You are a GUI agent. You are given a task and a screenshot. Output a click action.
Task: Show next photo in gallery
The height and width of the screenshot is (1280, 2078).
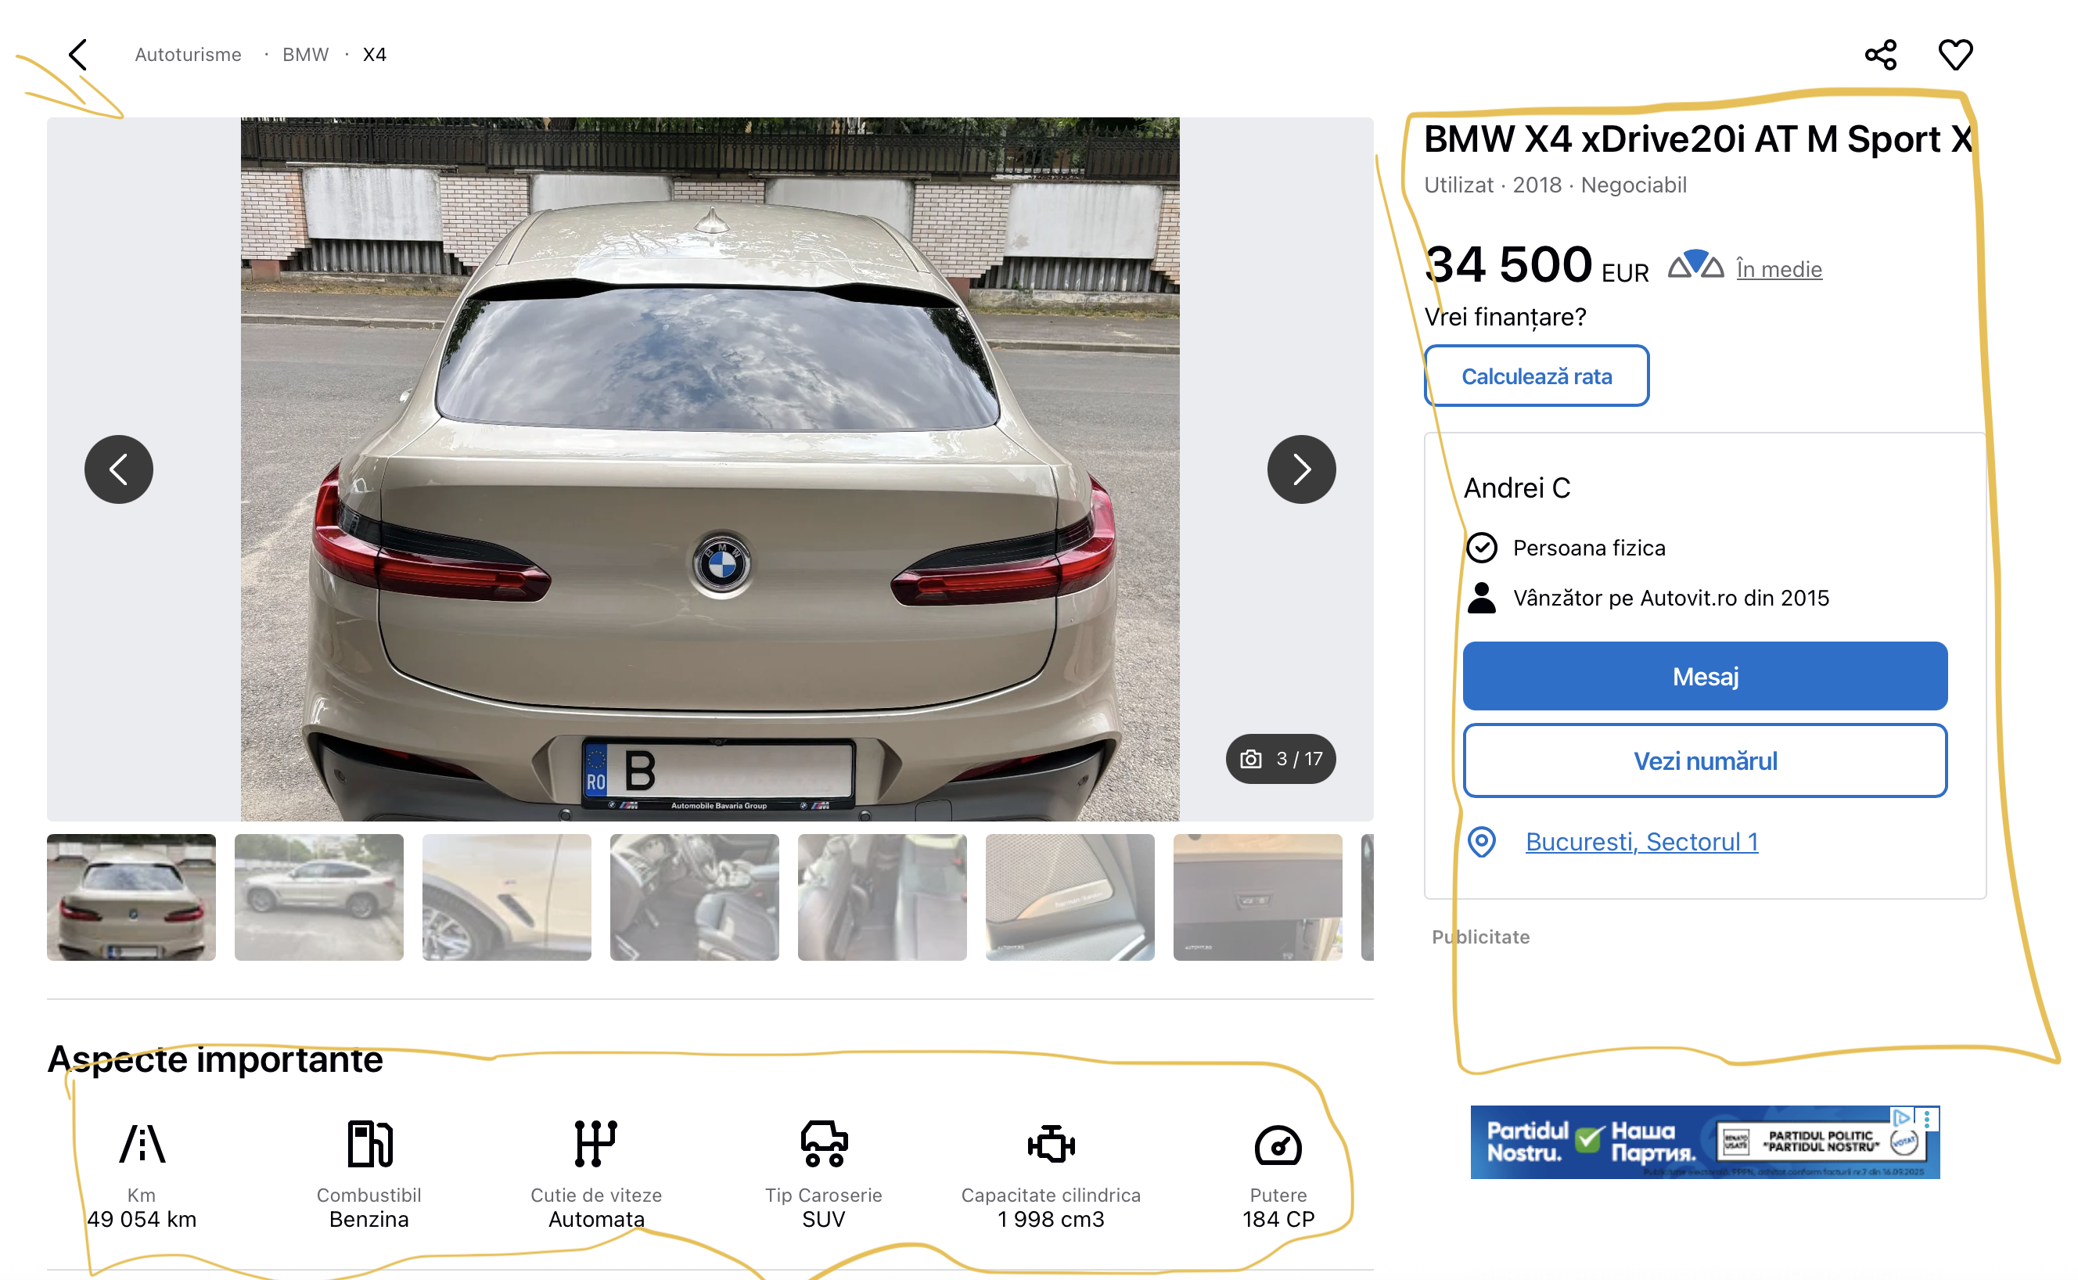(1300, 470)
